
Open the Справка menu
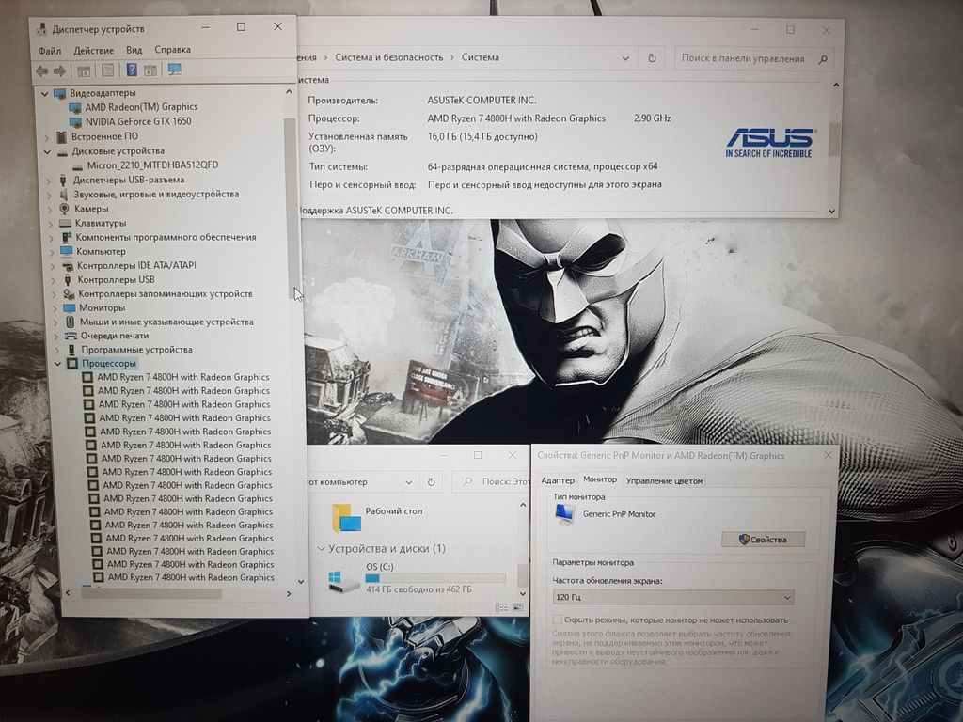tap(173, 50)
